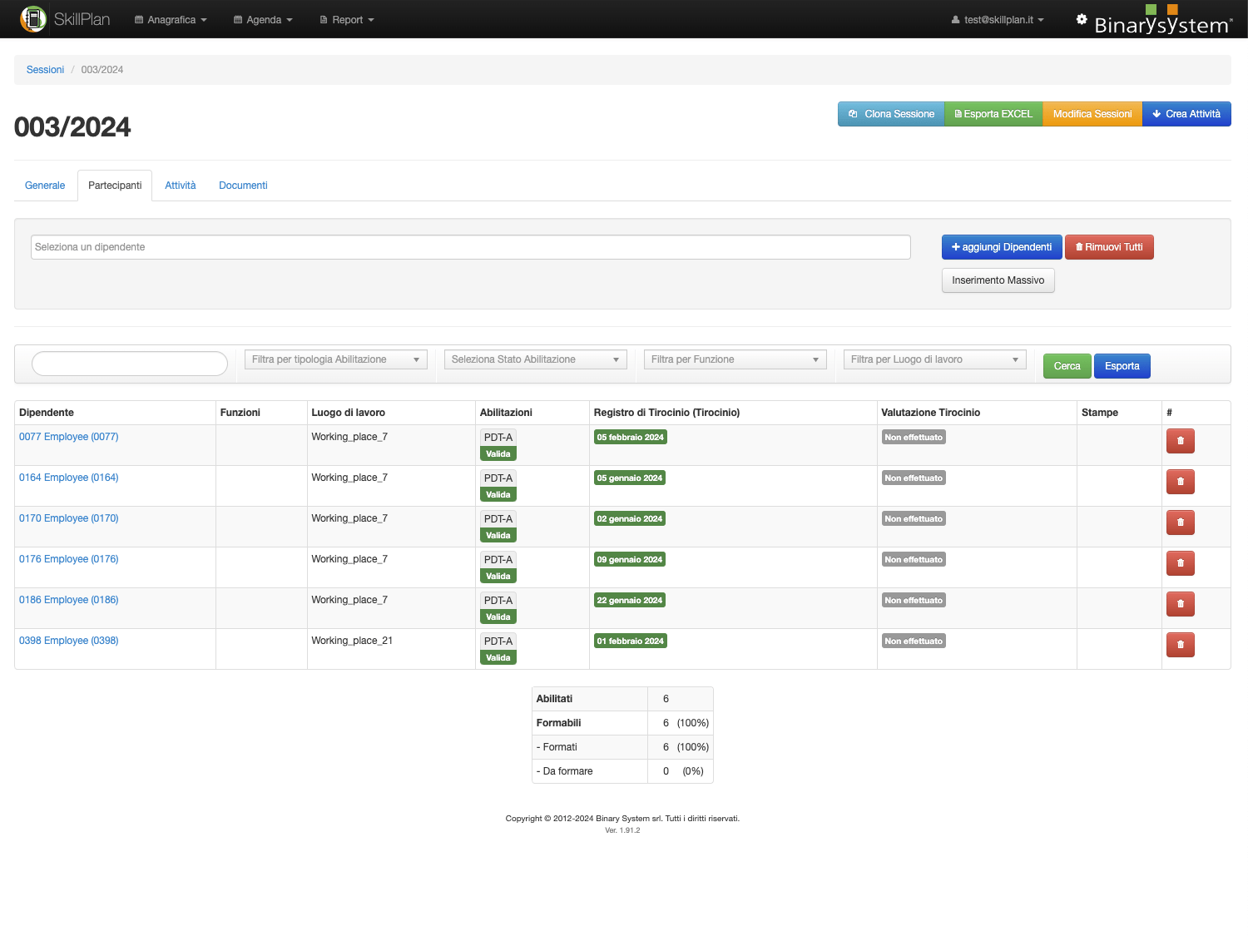Screen dimensions: 1248x936
Task: Delete 0176 Employee with trash icon
Action: (1180, 563)
